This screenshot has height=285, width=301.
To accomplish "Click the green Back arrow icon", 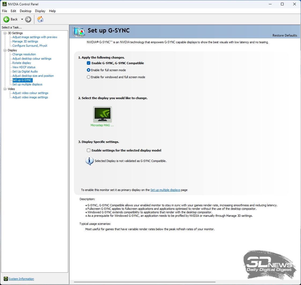I will point(6,19).
